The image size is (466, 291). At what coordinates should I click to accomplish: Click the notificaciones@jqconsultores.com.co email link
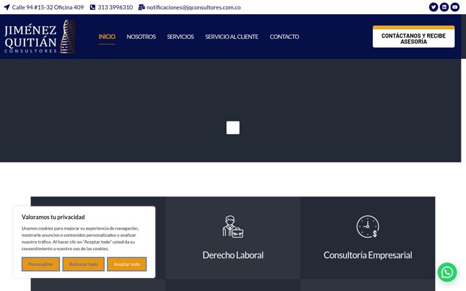tap(194, 7)
